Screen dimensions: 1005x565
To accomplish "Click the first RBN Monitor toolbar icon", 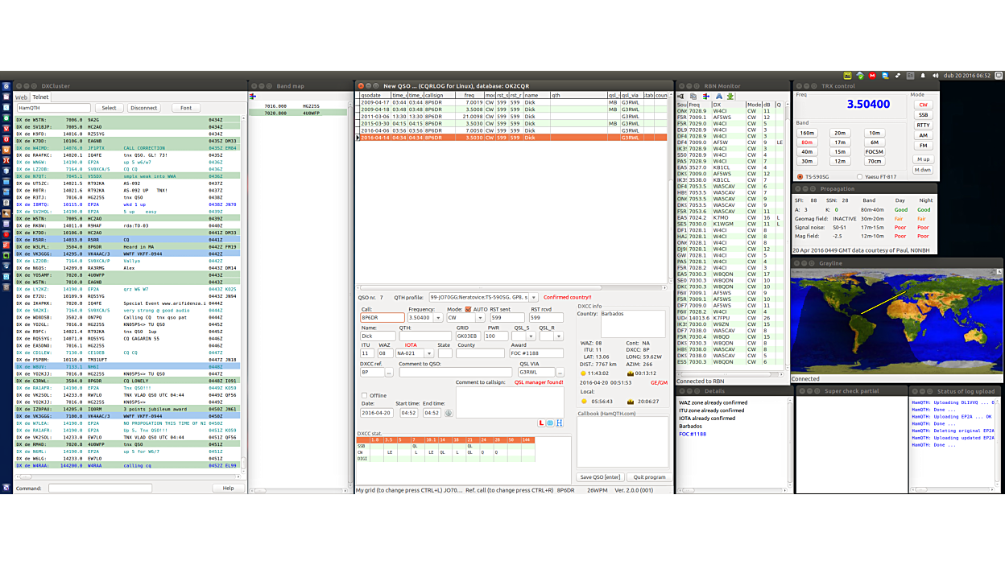I will [681, 97].
